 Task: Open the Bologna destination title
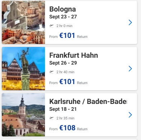[63, 9]
